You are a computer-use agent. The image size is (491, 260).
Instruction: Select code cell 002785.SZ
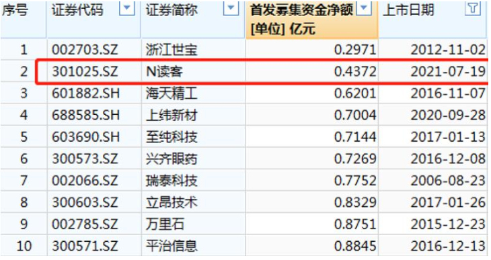[x=85, y=224]
